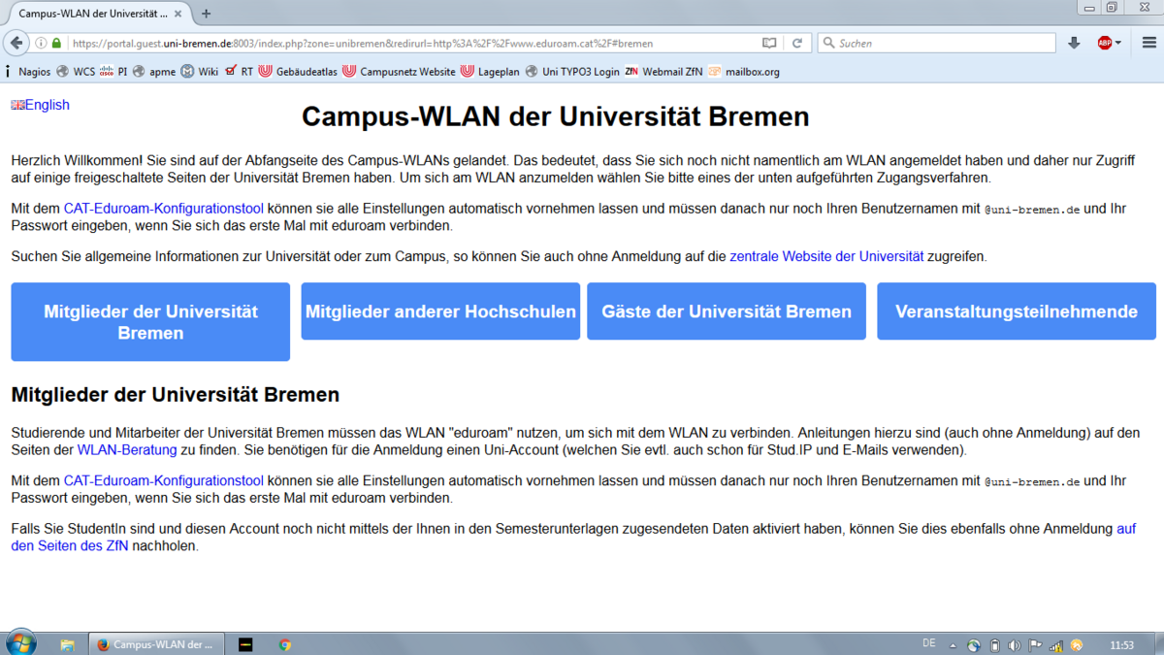Open the Nagios bookmark
The height and width of the screenshot is (655, 1164).
click(x=34, y=71)
